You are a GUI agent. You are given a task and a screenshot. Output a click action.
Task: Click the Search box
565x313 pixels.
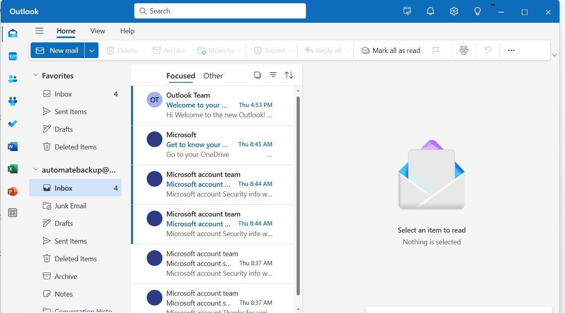point(220,11)
